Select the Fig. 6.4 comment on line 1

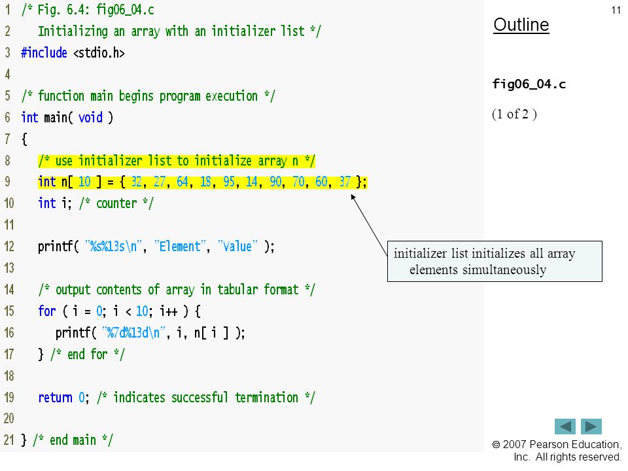click(x=88, y=10)
